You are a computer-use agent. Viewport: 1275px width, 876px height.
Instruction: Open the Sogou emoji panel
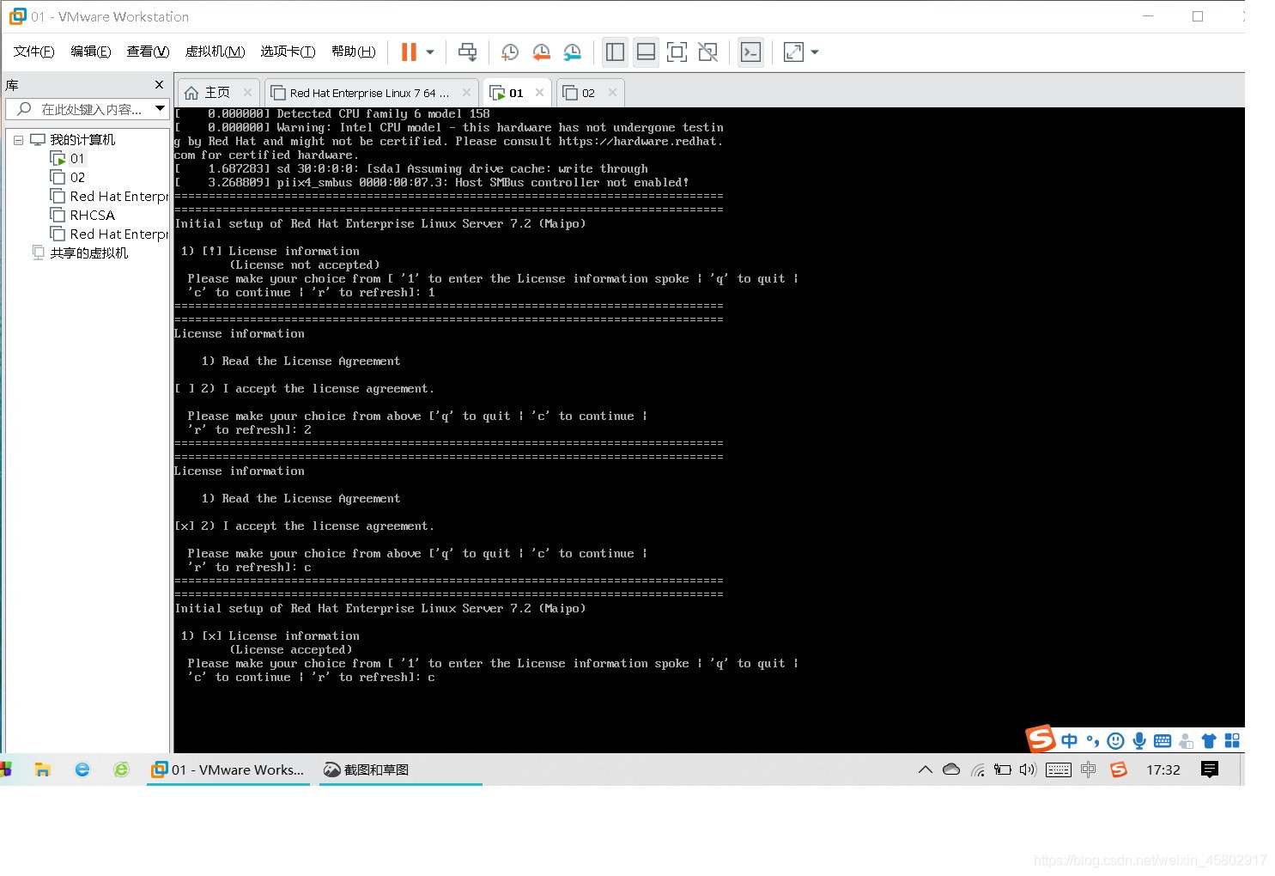click(x=1115, y=740)
